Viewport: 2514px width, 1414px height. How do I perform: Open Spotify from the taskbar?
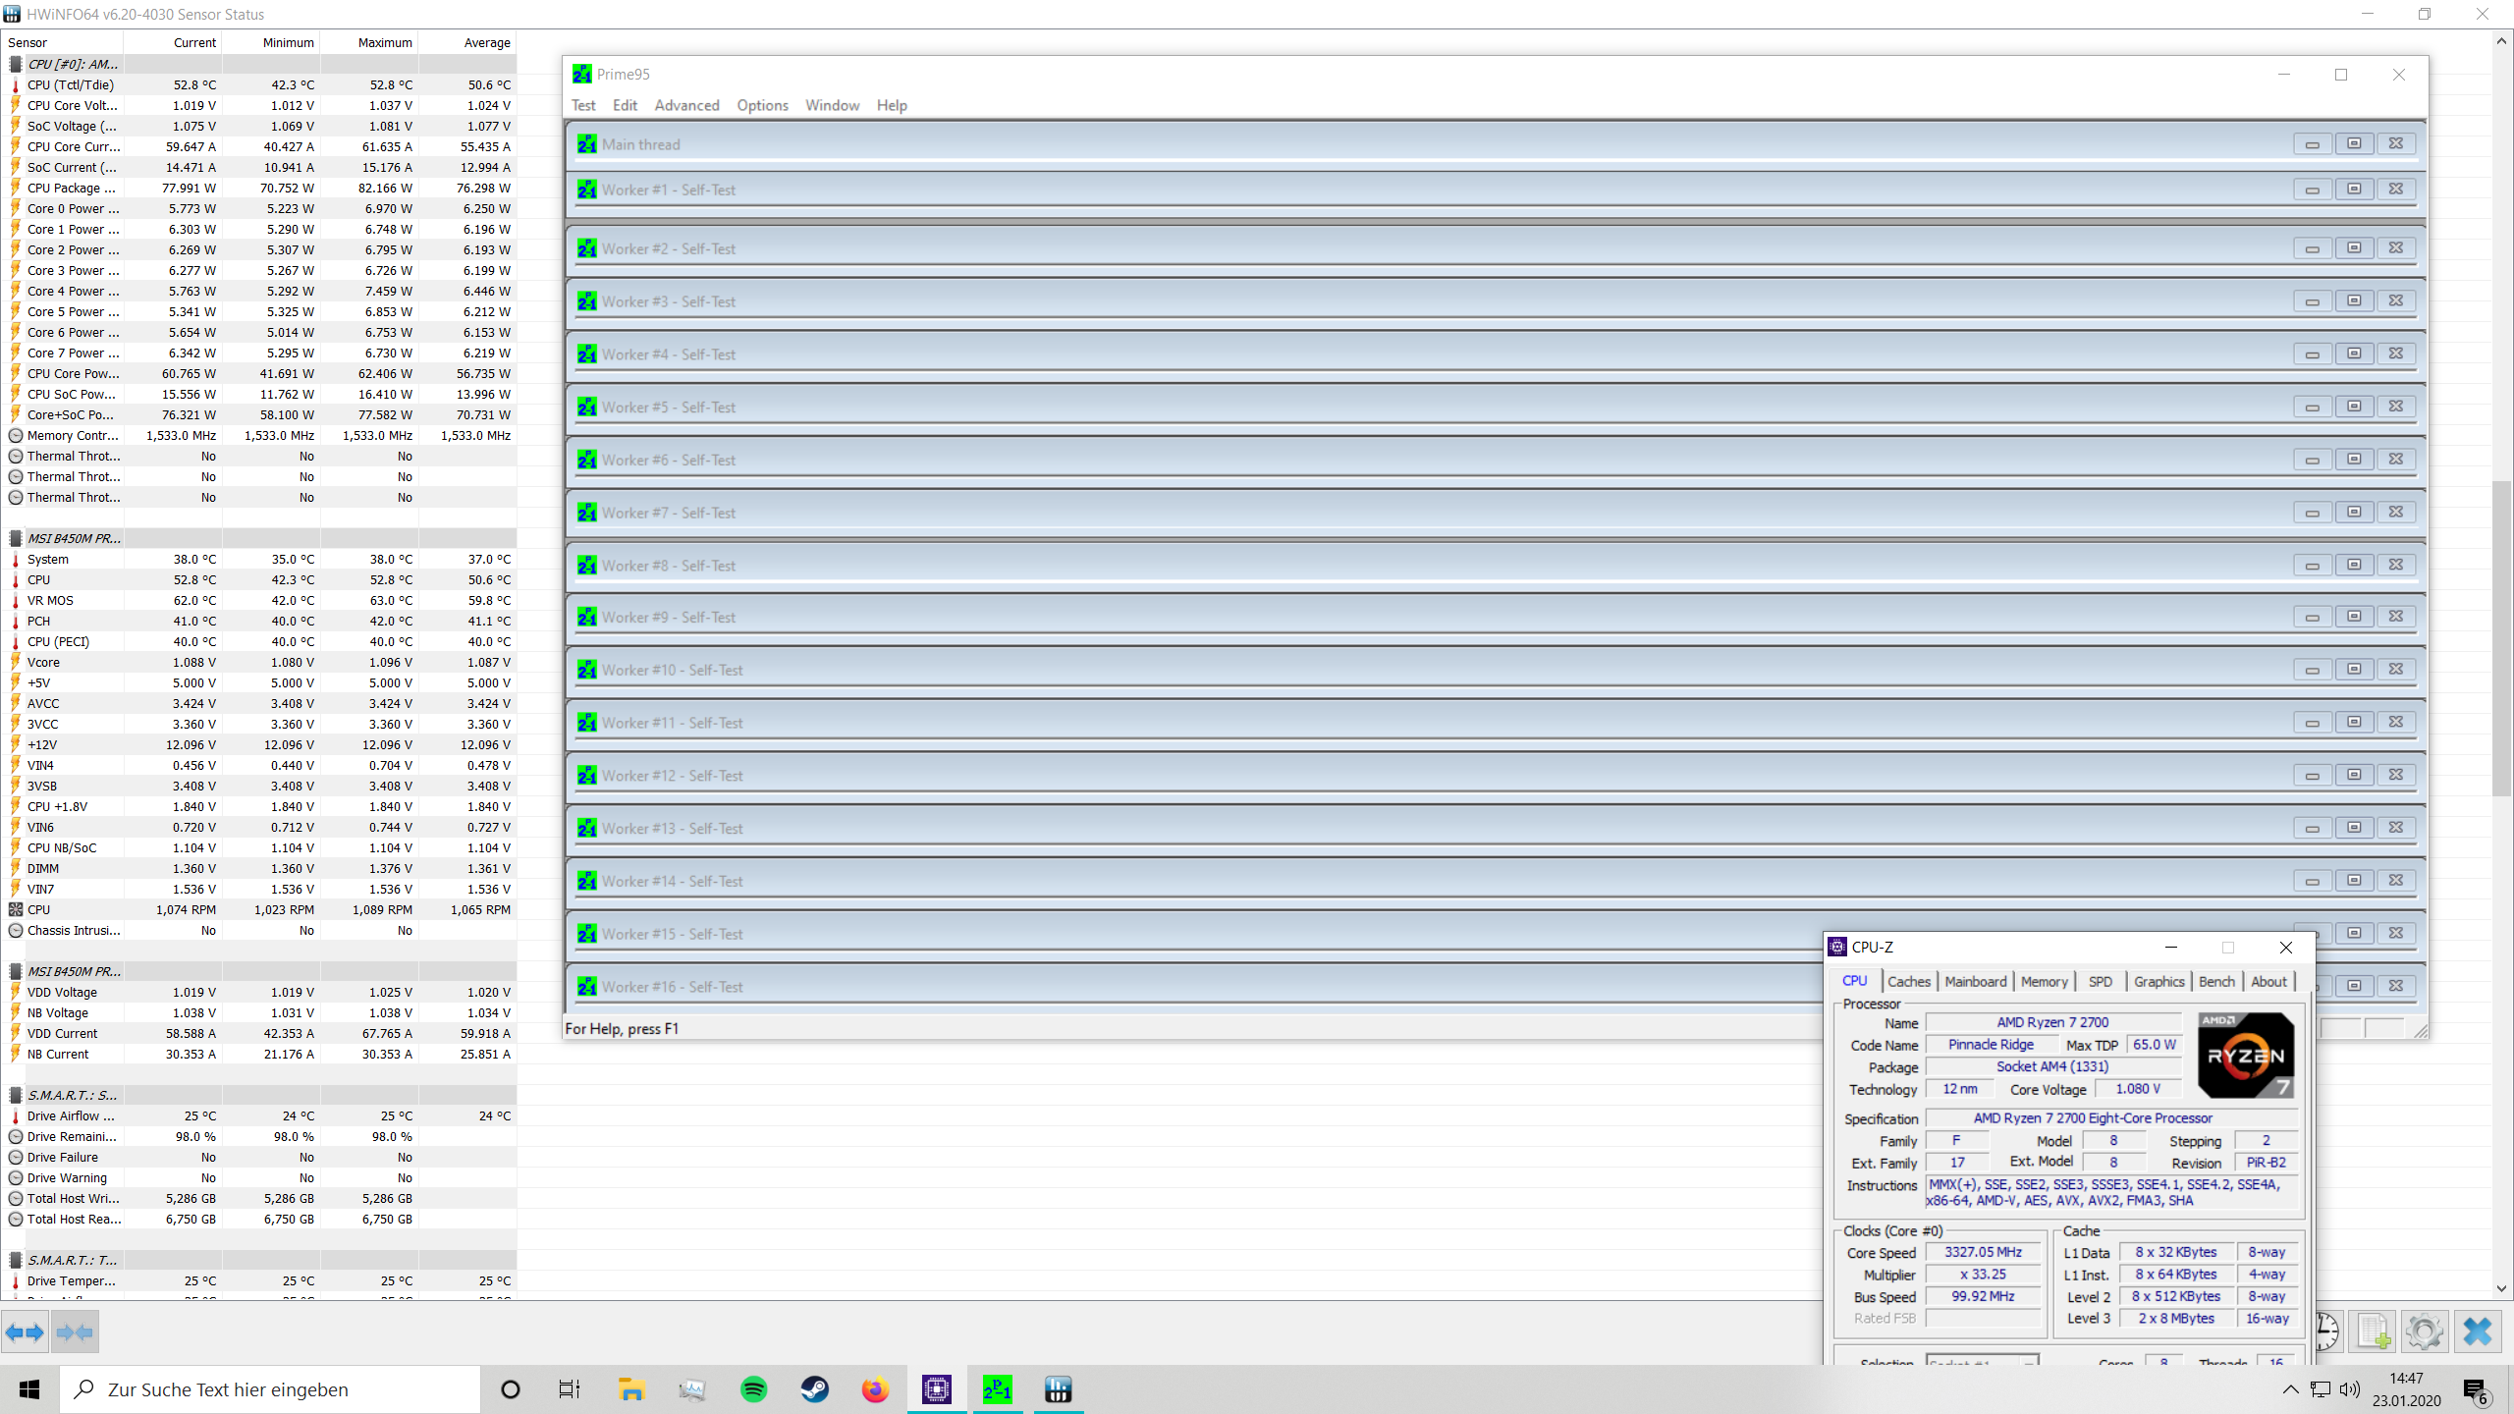click(753, 1388)
